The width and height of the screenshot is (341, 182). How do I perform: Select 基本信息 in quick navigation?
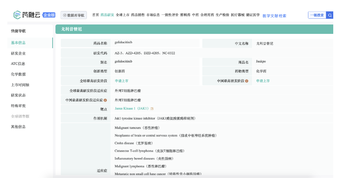(18, 42)
